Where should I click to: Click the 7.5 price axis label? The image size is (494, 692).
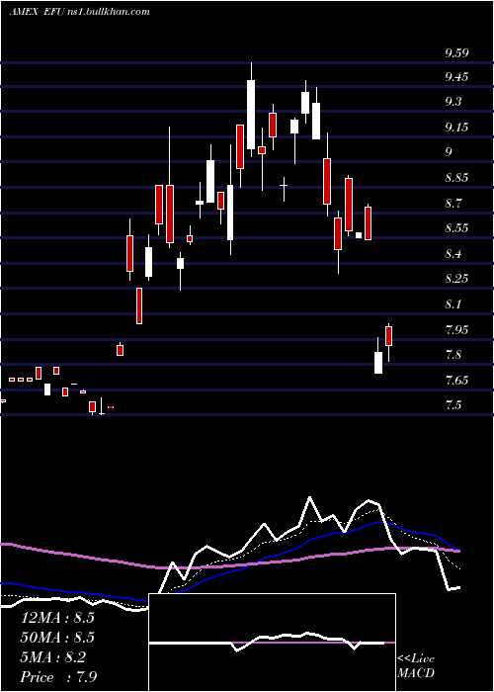[x=453, y=404]
